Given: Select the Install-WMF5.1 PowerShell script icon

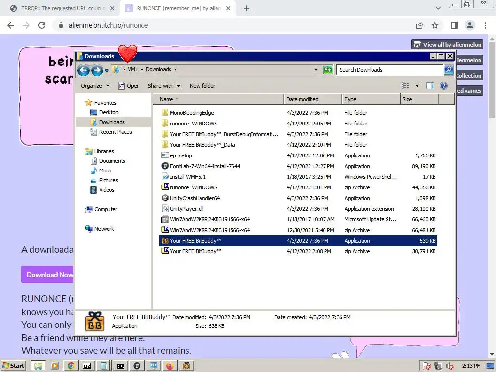Looking at the screenshot, I should pyautogui.click(x=165, y=176).
